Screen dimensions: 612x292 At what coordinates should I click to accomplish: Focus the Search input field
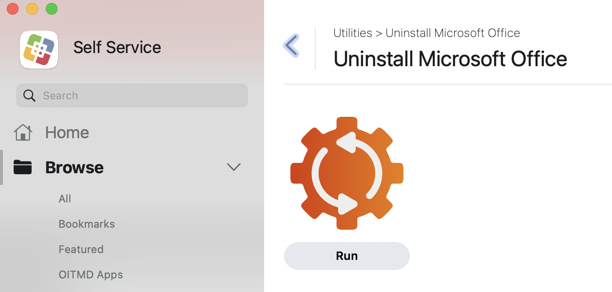click(141, 95)
